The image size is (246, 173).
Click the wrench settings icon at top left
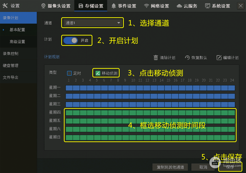(x=5, y=6)
